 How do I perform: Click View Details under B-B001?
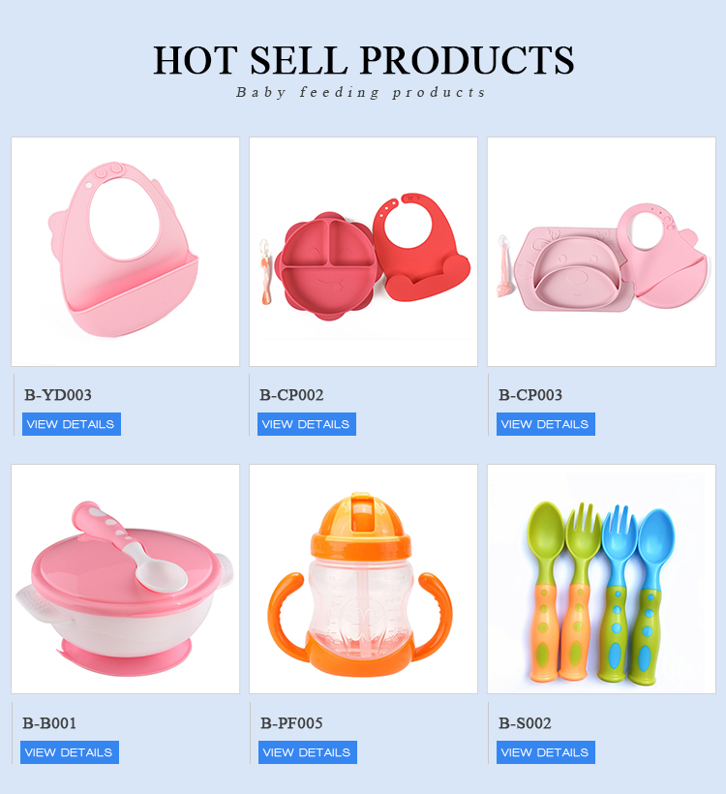click(70, 752)
